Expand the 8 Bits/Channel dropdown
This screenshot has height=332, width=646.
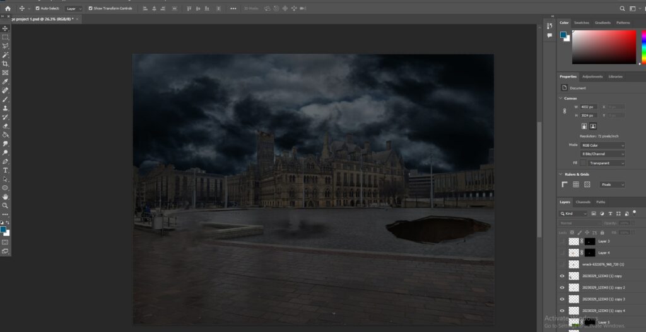click(602, 154)
